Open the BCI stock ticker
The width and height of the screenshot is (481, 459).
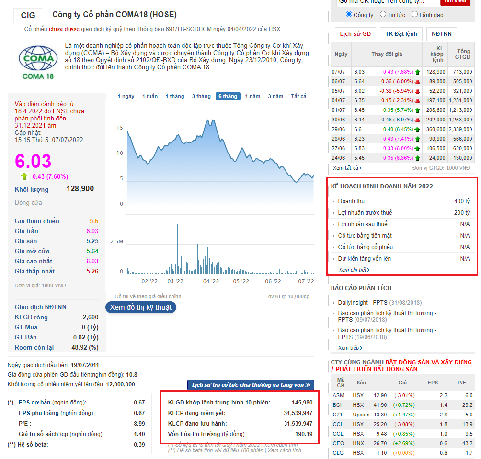pyautogui.click(x=337, y=405)
